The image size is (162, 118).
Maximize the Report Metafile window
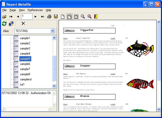point(152,4)
